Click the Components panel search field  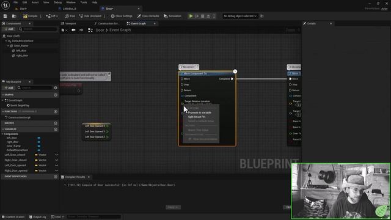[38, 29]
